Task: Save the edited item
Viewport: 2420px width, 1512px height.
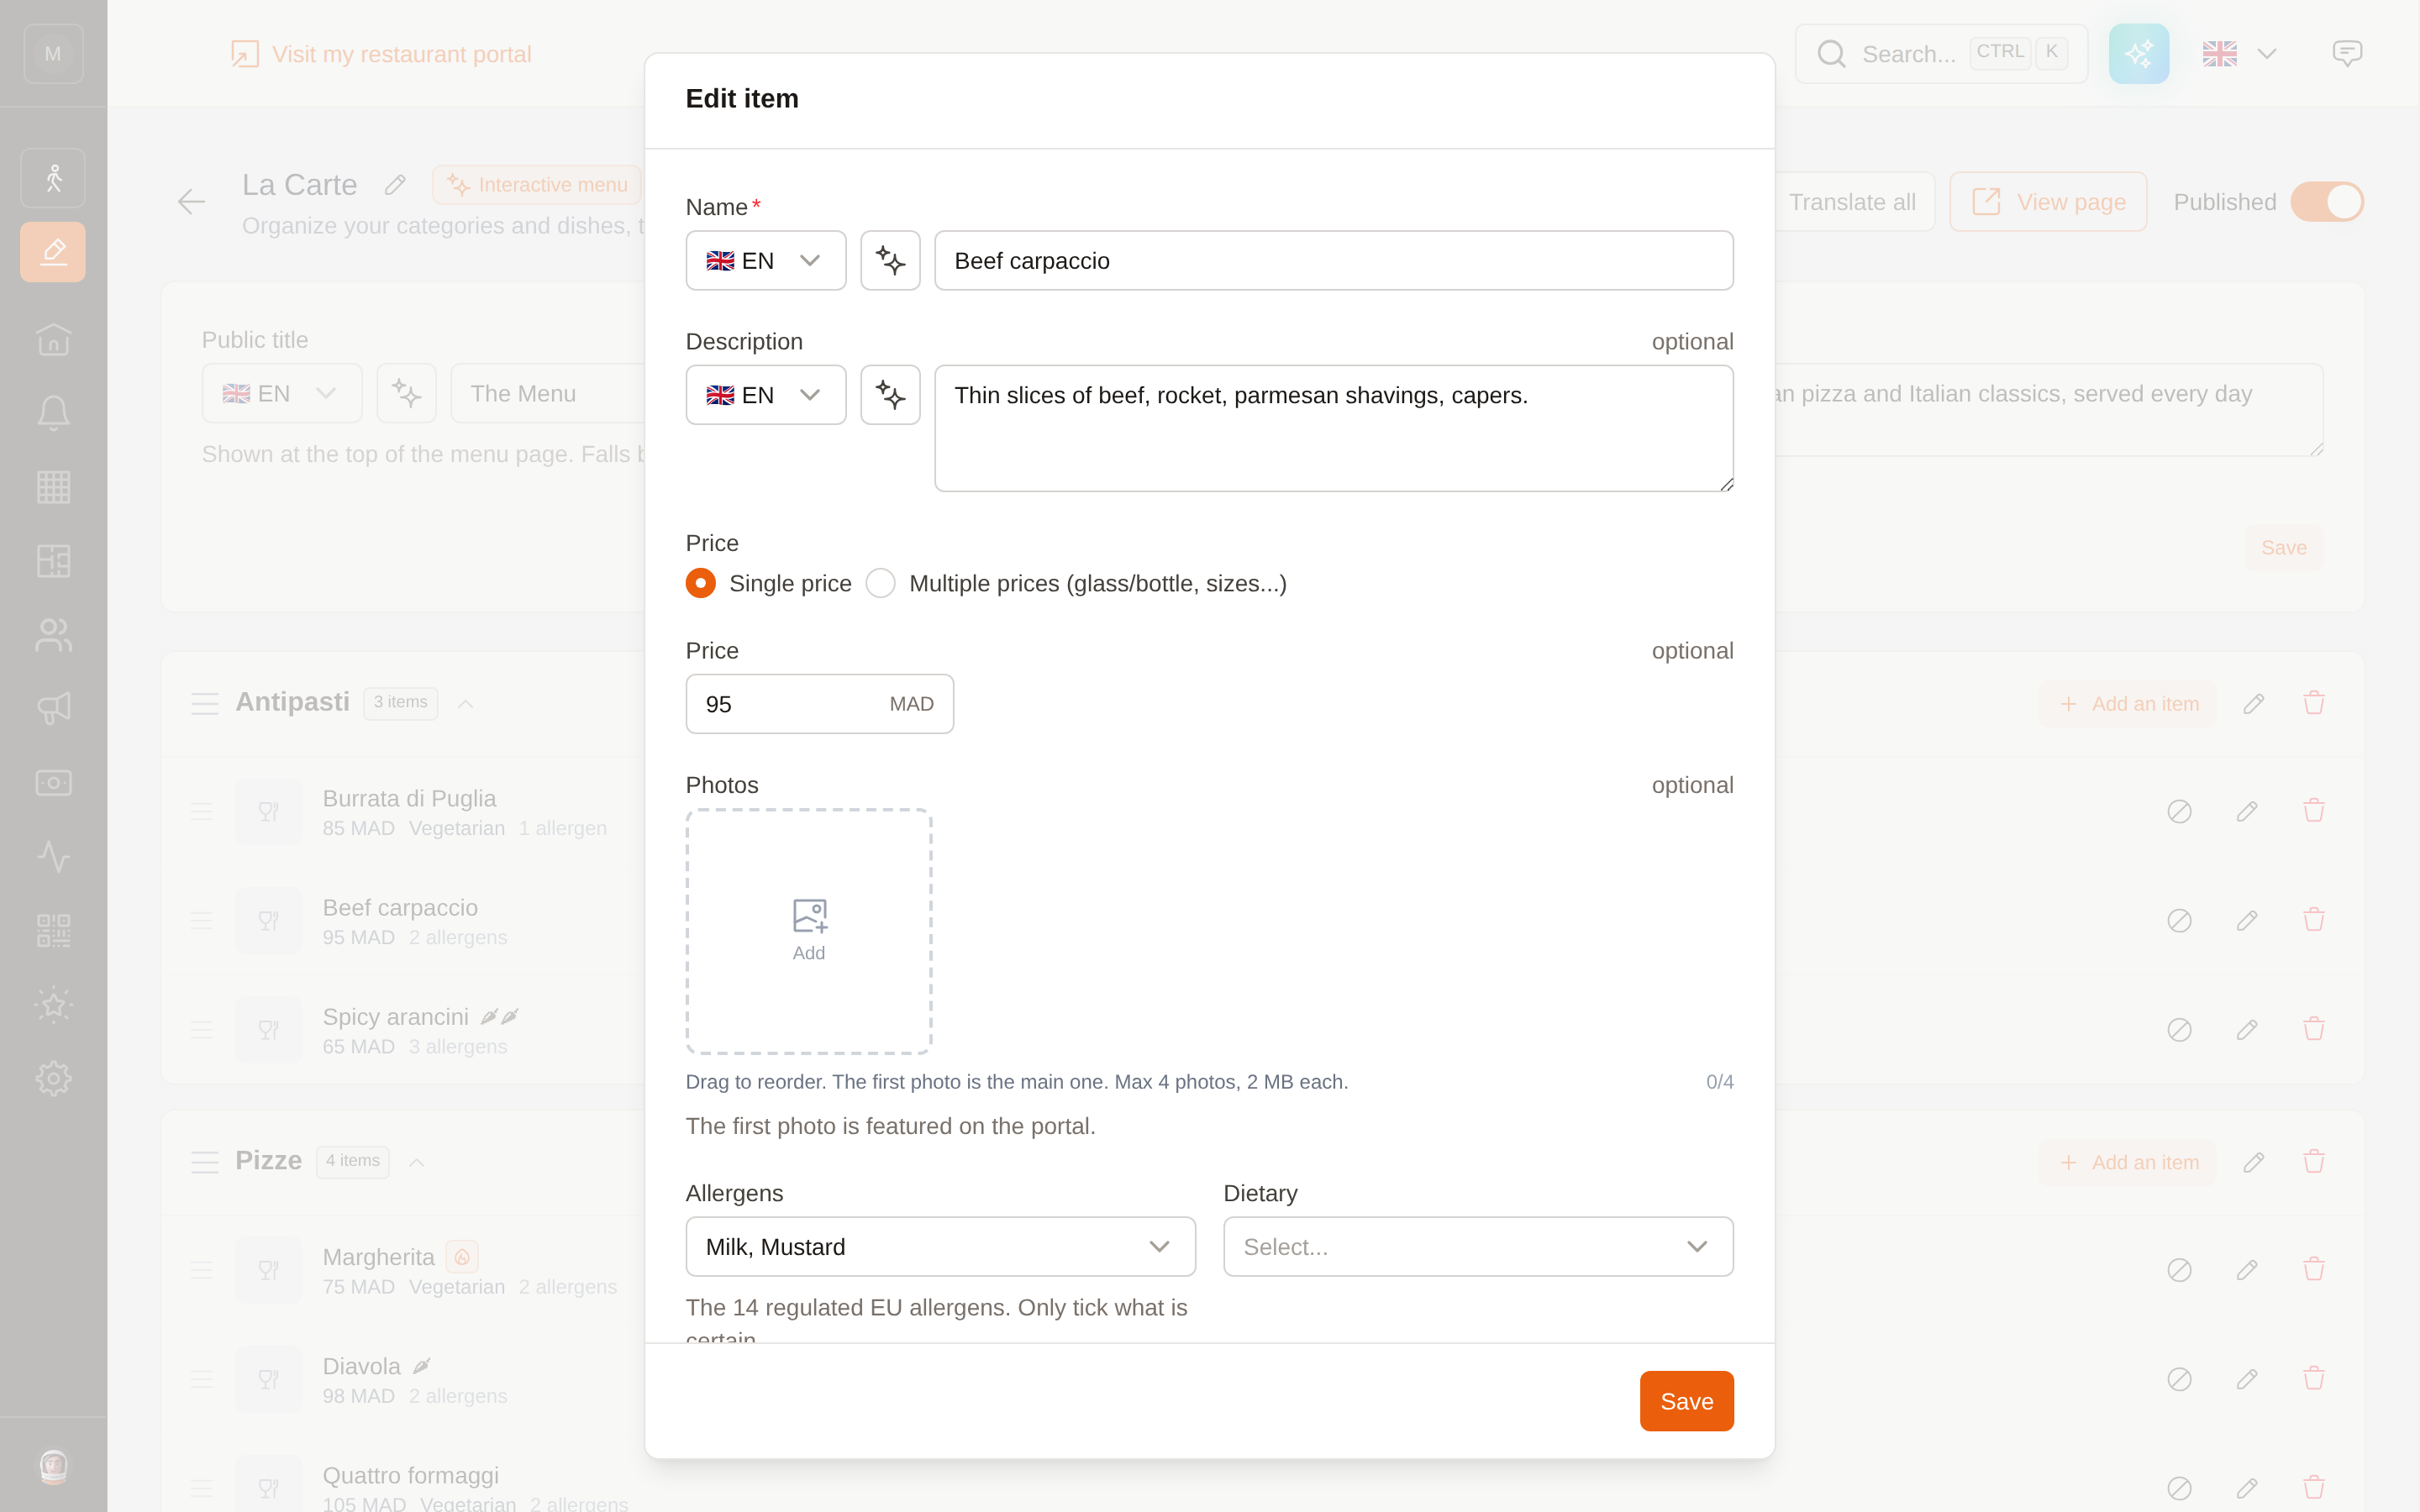Action: click(1686, 1401)
